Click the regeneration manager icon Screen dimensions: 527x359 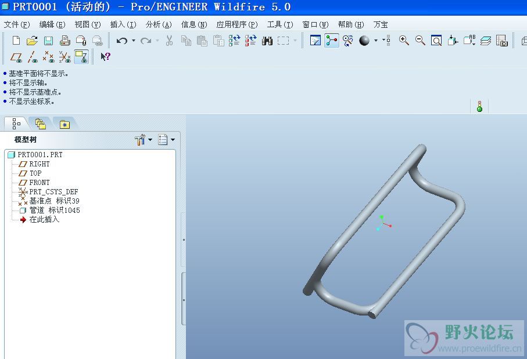(x=251, y=41)
